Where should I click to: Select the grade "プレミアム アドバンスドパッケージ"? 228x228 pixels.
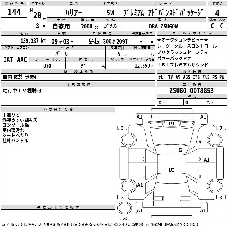point(163,13)
